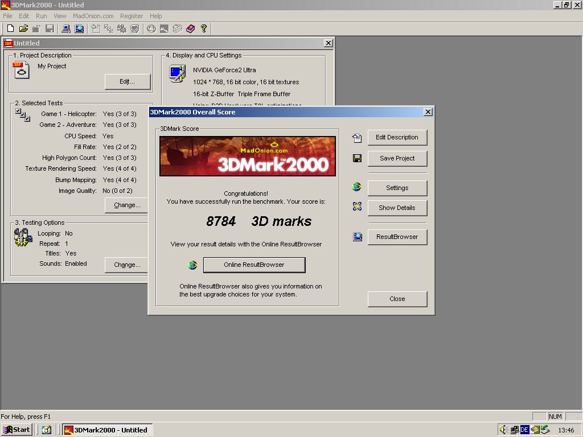Click the Windows Start button
Viewport: 583px width, 437px height.
click(x=17, y=430)
